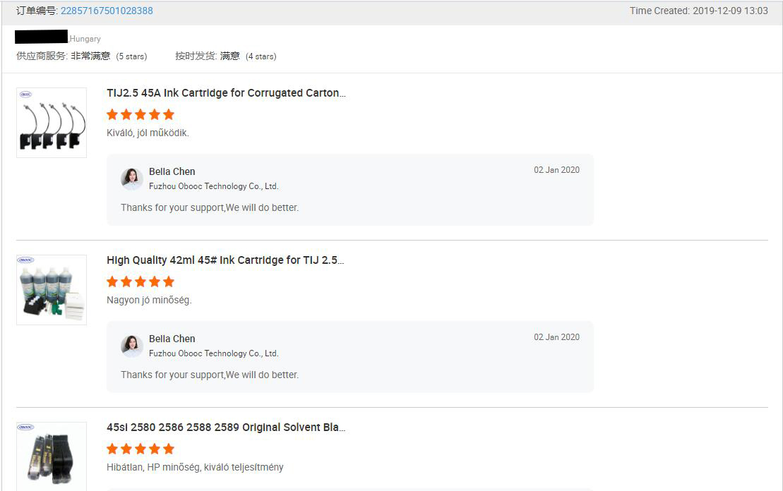
Task: Click Fuzhou Obooc Technology in second reply
Action: point(213,353)
